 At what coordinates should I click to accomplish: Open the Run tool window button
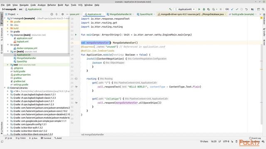click(33, 138)
